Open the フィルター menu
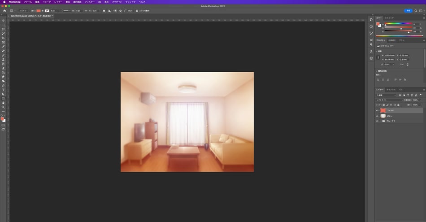 90,2
